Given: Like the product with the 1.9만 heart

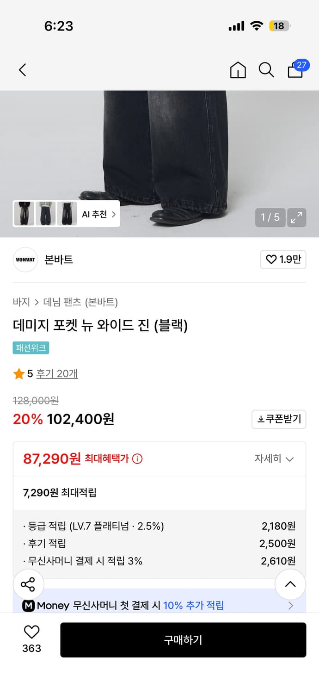Looking at the screenshot, I should (283, 260).
